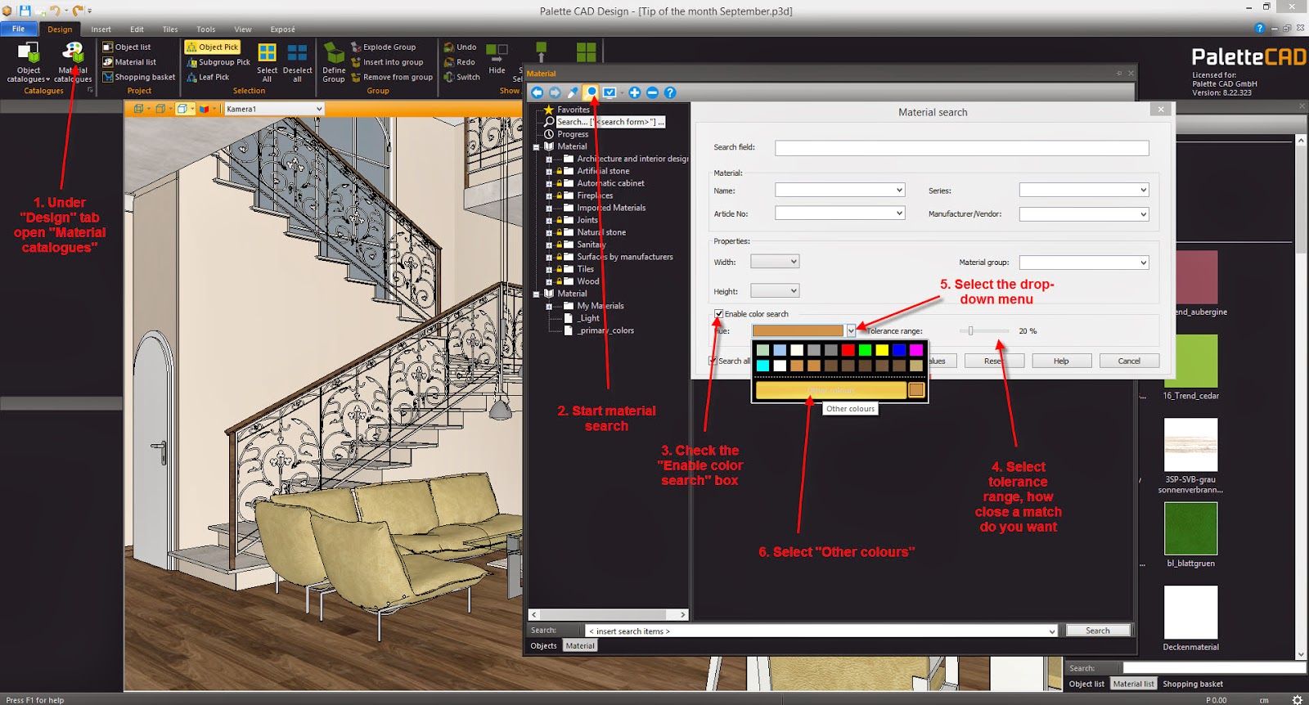Expand the My Materials folder
The image size is (1309, 705).
(x=548, y=306)
